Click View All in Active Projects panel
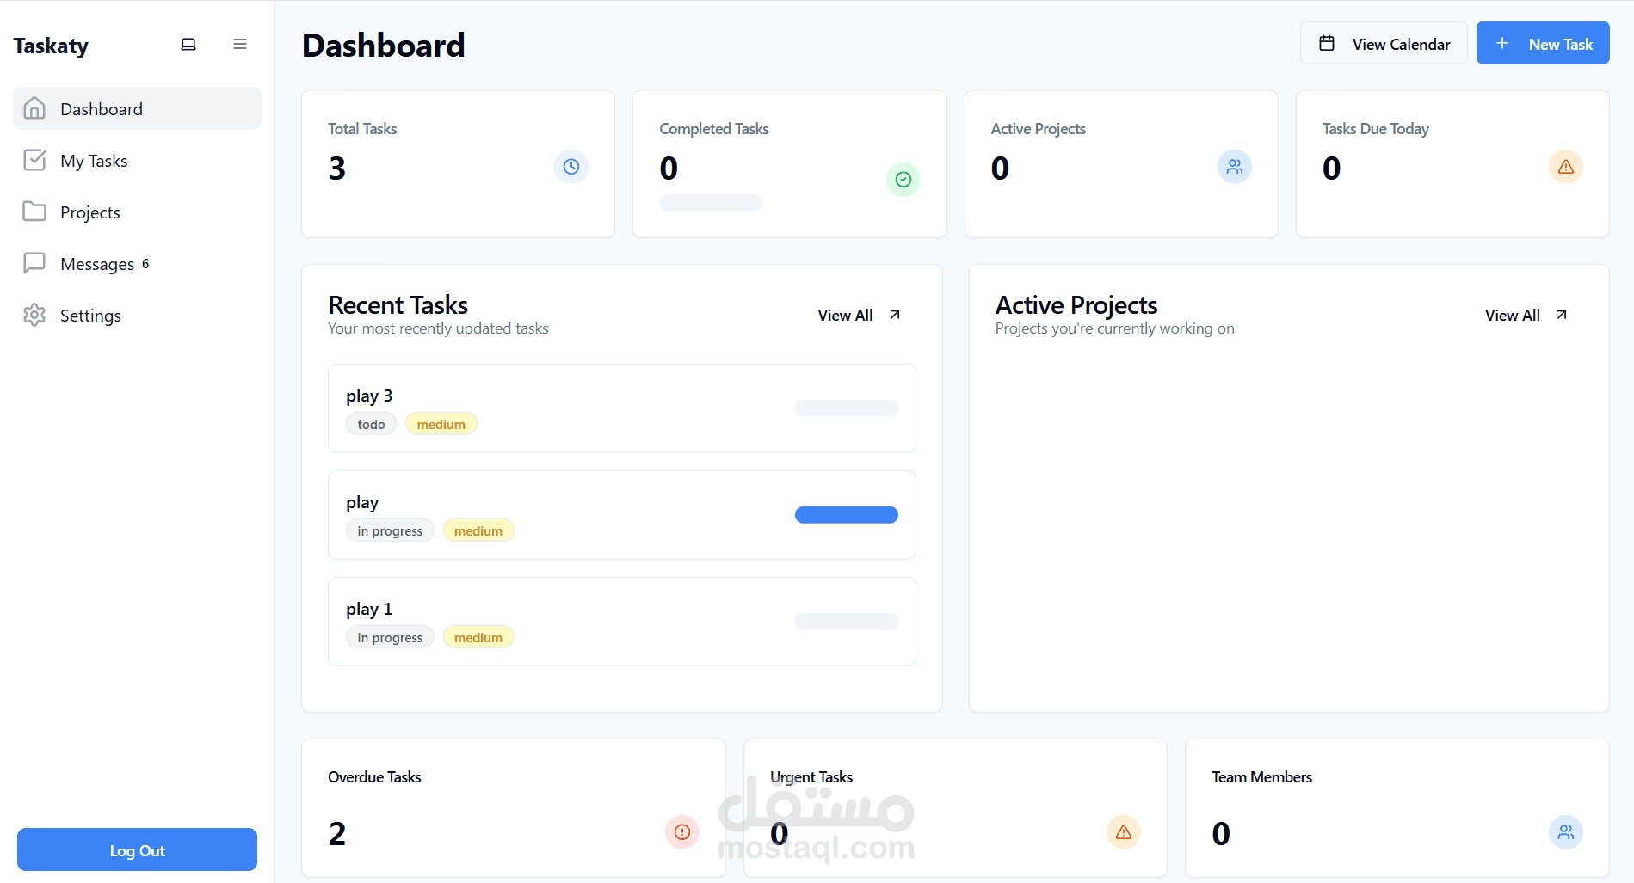Viewport: 1634px width, 883px height. point(1526,315)
